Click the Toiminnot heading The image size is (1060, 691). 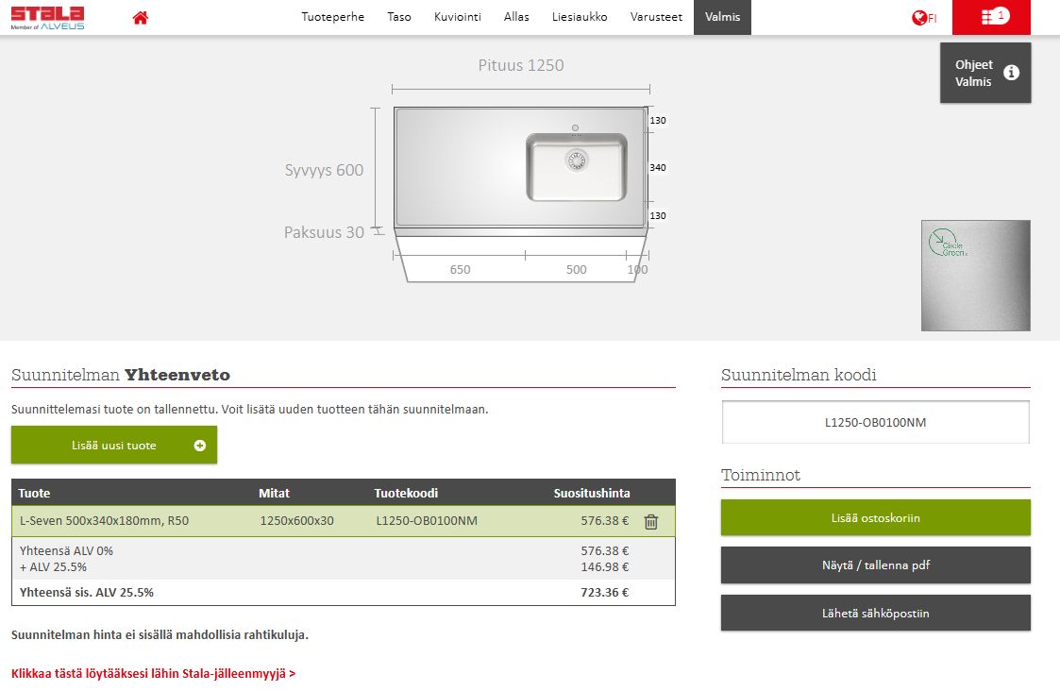click(x=761, y=475)
